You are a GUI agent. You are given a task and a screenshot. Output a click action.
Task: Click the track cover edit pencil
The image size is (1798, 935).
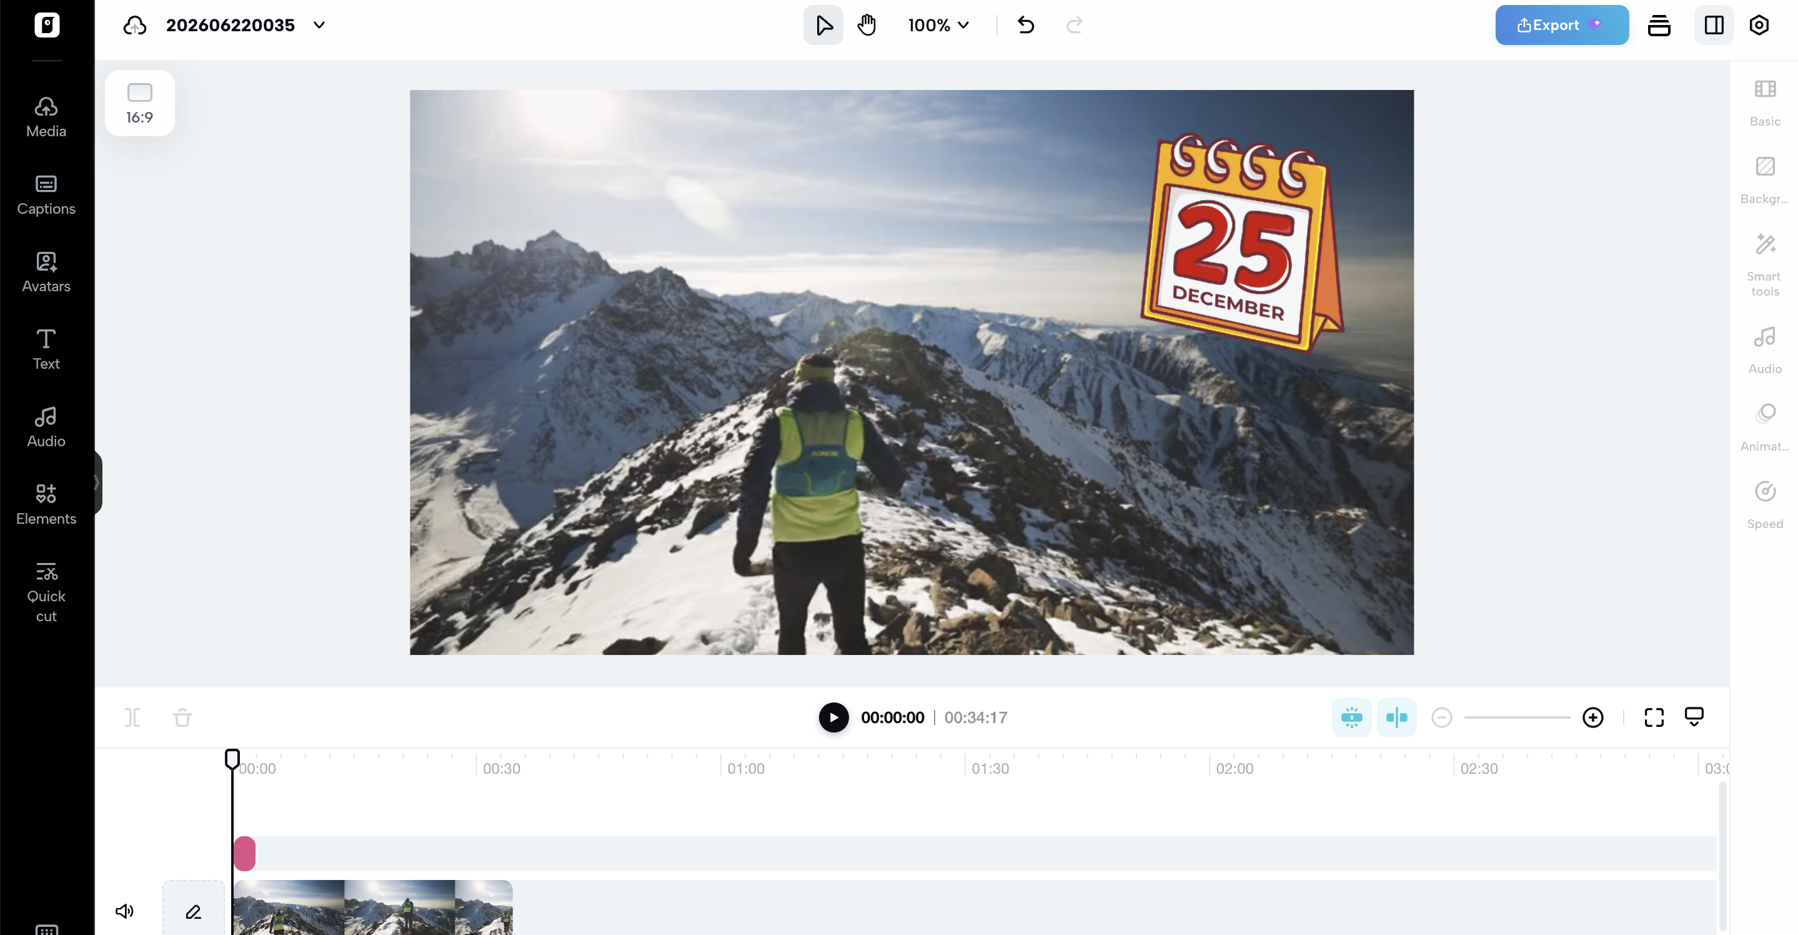click(193, 911)
